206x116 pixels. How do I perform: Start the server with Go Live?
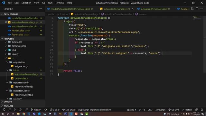pyautogui.click(x=173, y=110)
